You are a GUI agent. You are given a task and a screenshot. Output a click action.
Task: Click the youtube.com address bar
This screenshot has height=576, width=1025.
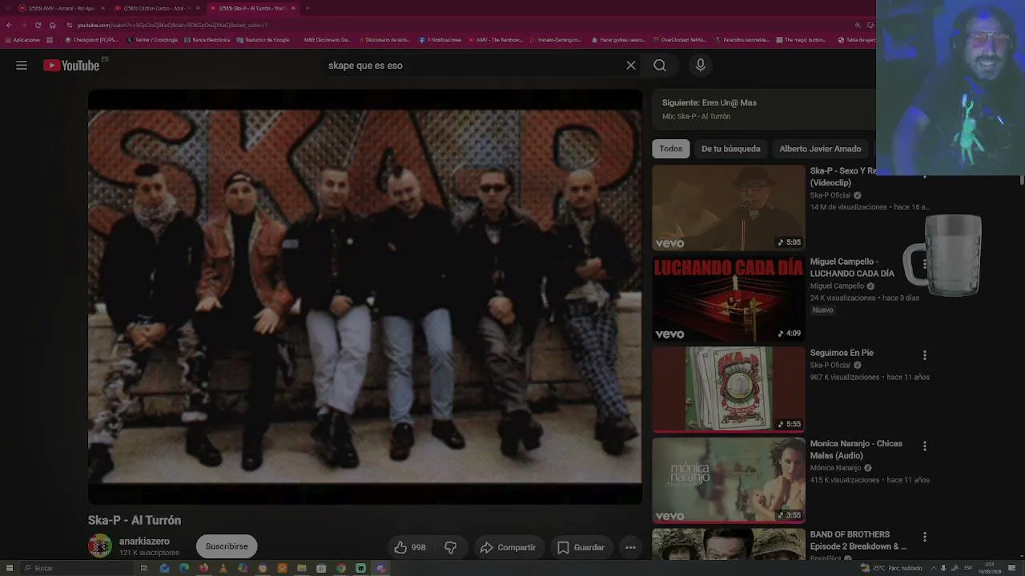click(x=456, y=25)
